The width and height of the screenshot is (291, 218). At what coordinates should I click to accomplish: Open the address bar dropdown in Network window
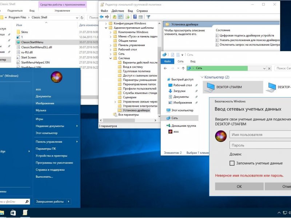click(x=264, y=68)
